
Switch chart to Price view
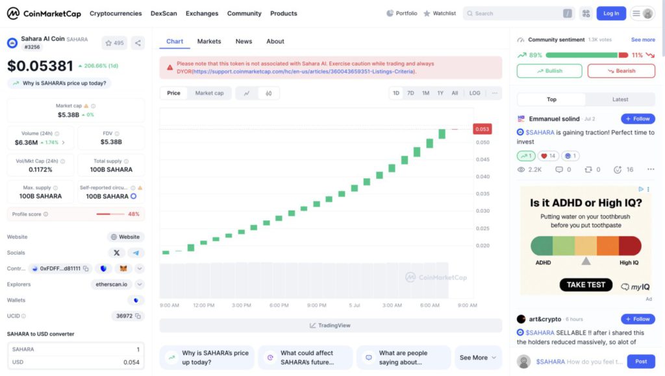(x=173, y=93)
